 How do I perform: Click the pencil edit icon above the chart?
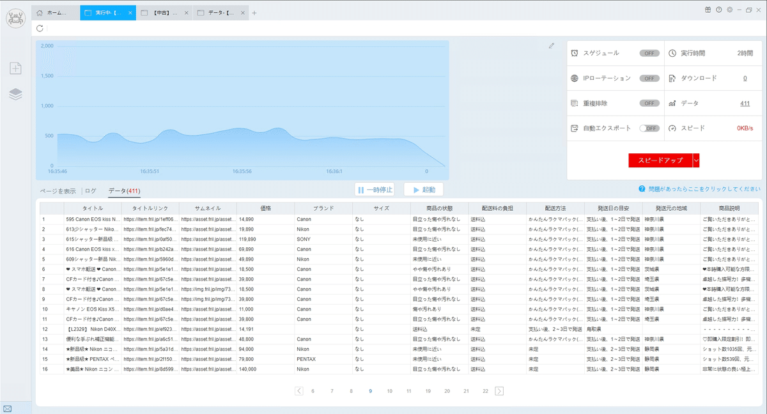(552, 45)
